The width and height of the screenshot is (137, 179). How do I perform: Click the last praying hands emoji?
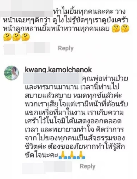click(81, 155)
